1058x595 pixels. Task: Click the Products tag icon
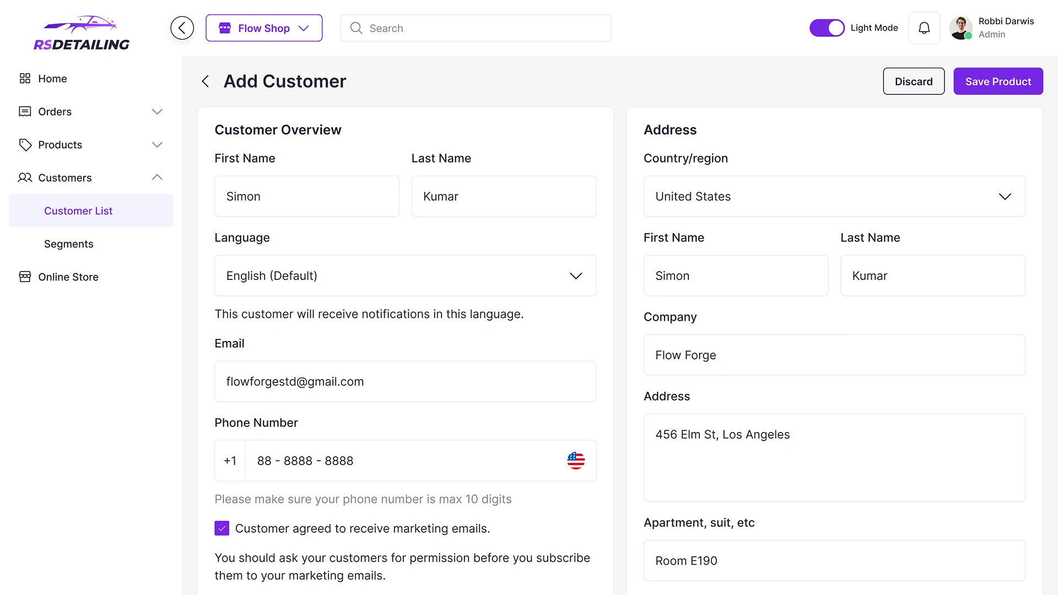(25, 144)
